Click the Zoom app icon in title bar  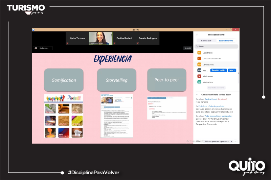point(34,30)
